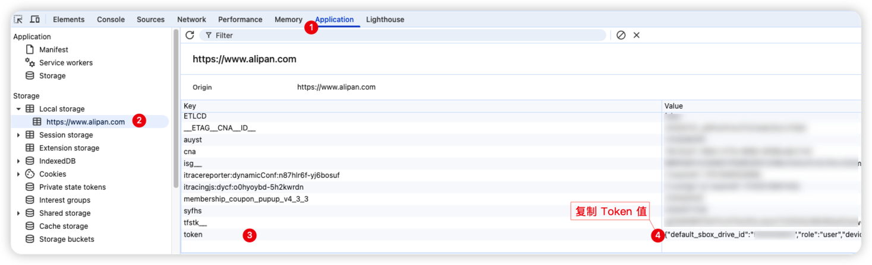Click the refresh storage icon
Image resolution: width=872 pixels, height=265 pixels.
coord(190,35)
